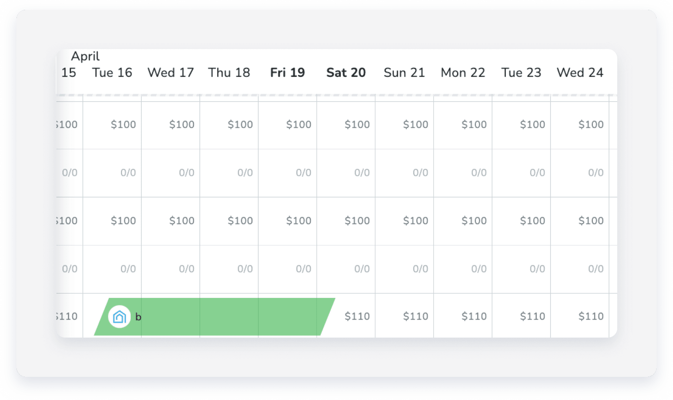Click the Sat 20 date header
The height and width of the screenshot is (400, 673).
tap(346, 72)
